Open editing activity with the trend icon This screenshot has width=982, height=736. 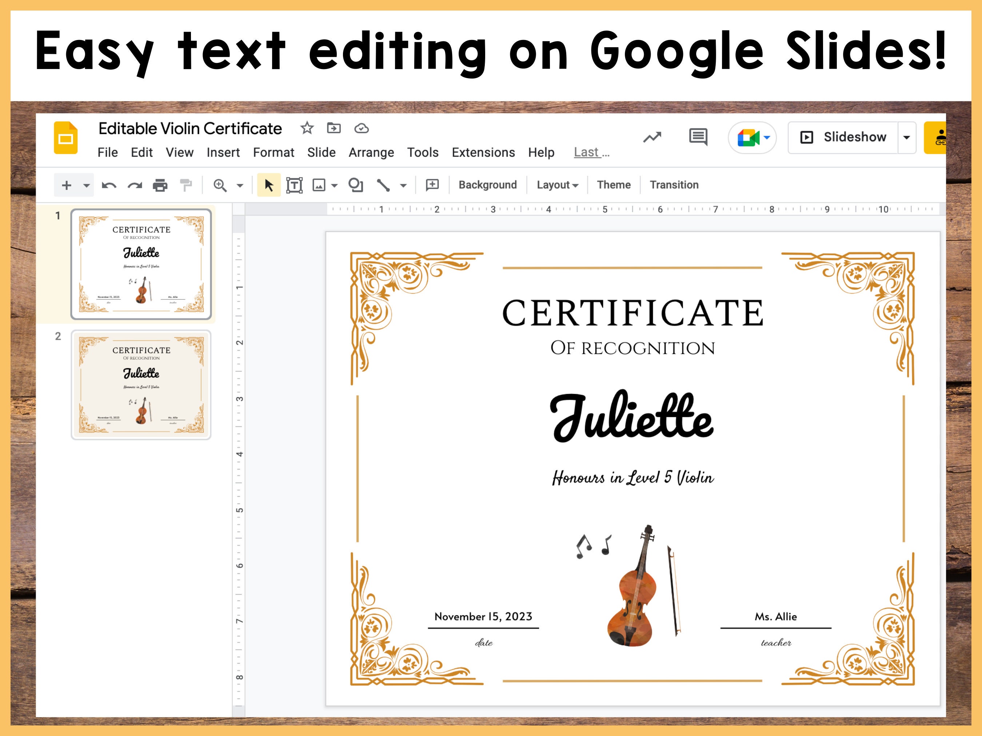[652, 137]
